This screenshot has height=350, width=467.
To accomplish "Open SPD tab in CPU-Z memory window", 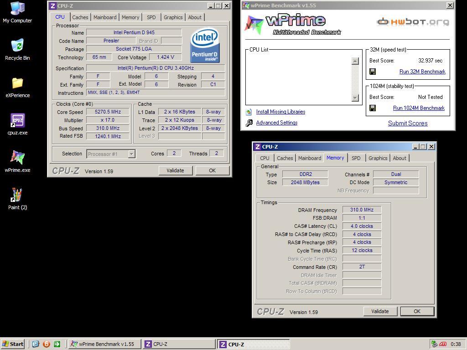I will pos(356,158).
